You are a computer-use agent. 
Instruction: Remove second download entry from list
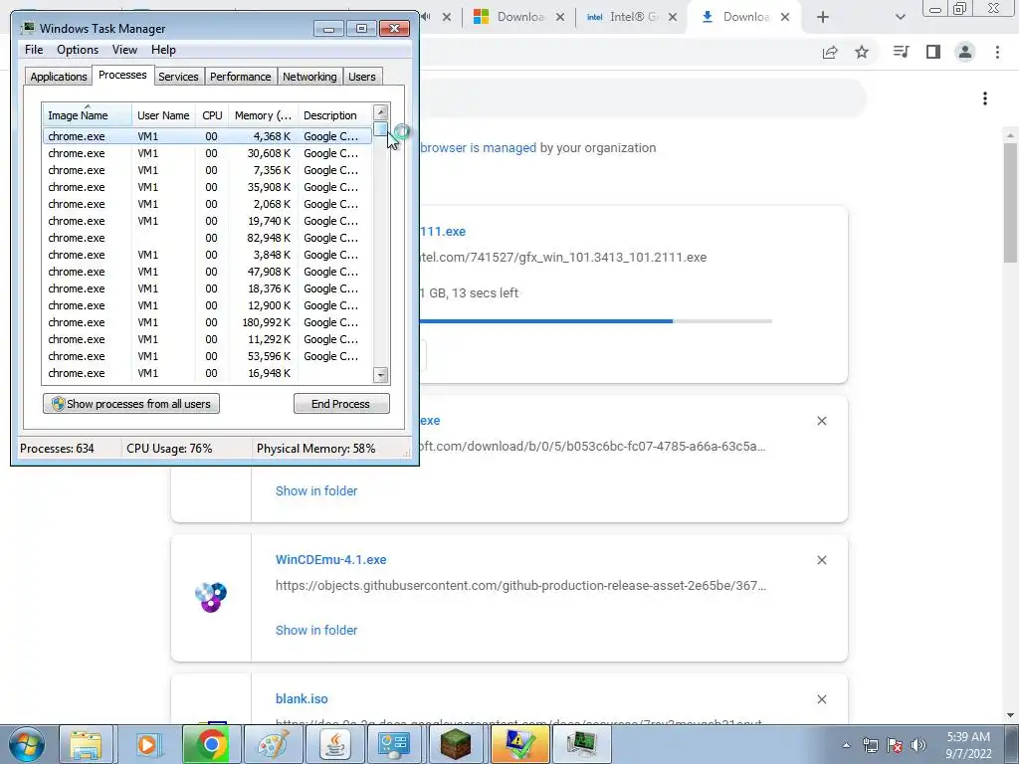[822, 421]
